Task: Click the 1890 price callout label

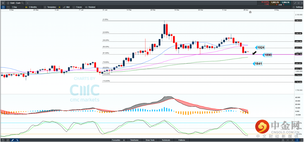Action: (267, 55)
